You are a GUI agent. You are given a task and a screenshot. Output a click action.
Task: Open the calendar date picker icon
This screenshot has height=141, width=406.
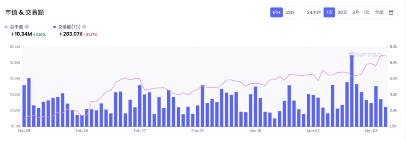[x=391, y=12]
